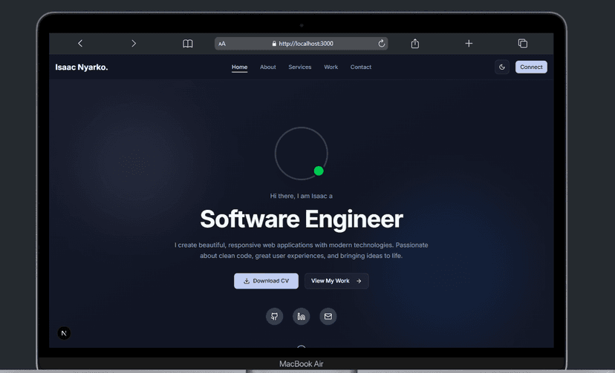The height and width of the screenshot is (373, 615).
Task: Open the aA reader text options
Action: pyautogui.click(x=222, y=44)
